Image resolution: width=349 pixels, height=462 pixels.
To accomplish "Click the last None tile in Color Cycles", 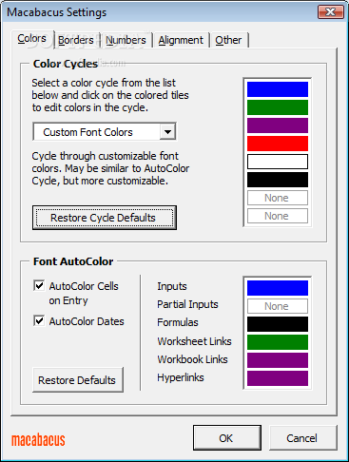I will pyautogui.click(x=278, y=216).
